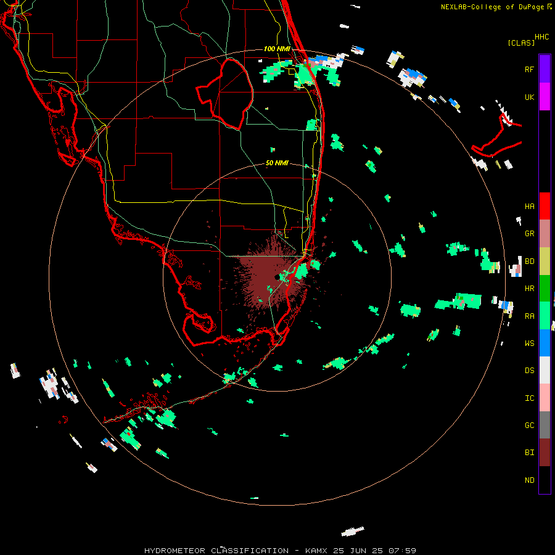Click the GR legend label

click(529, 234)
